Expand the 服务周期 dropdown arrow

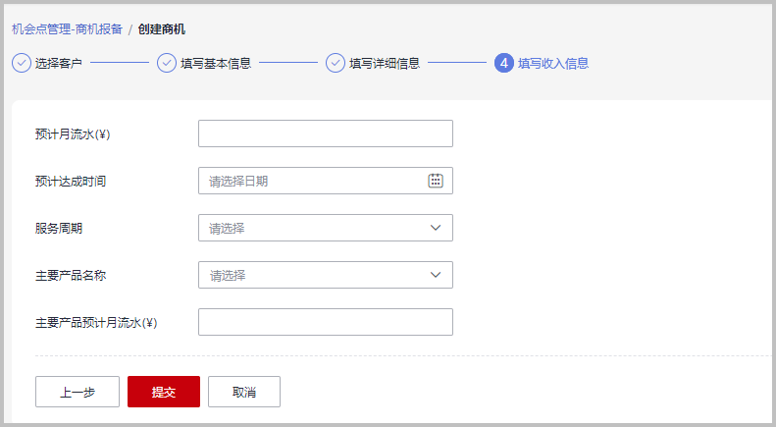[x=435, y=228]
